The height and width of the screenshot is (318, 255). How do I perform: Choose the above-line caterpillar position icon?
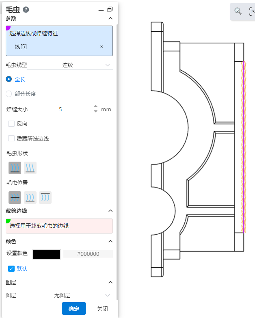point(30,197)
